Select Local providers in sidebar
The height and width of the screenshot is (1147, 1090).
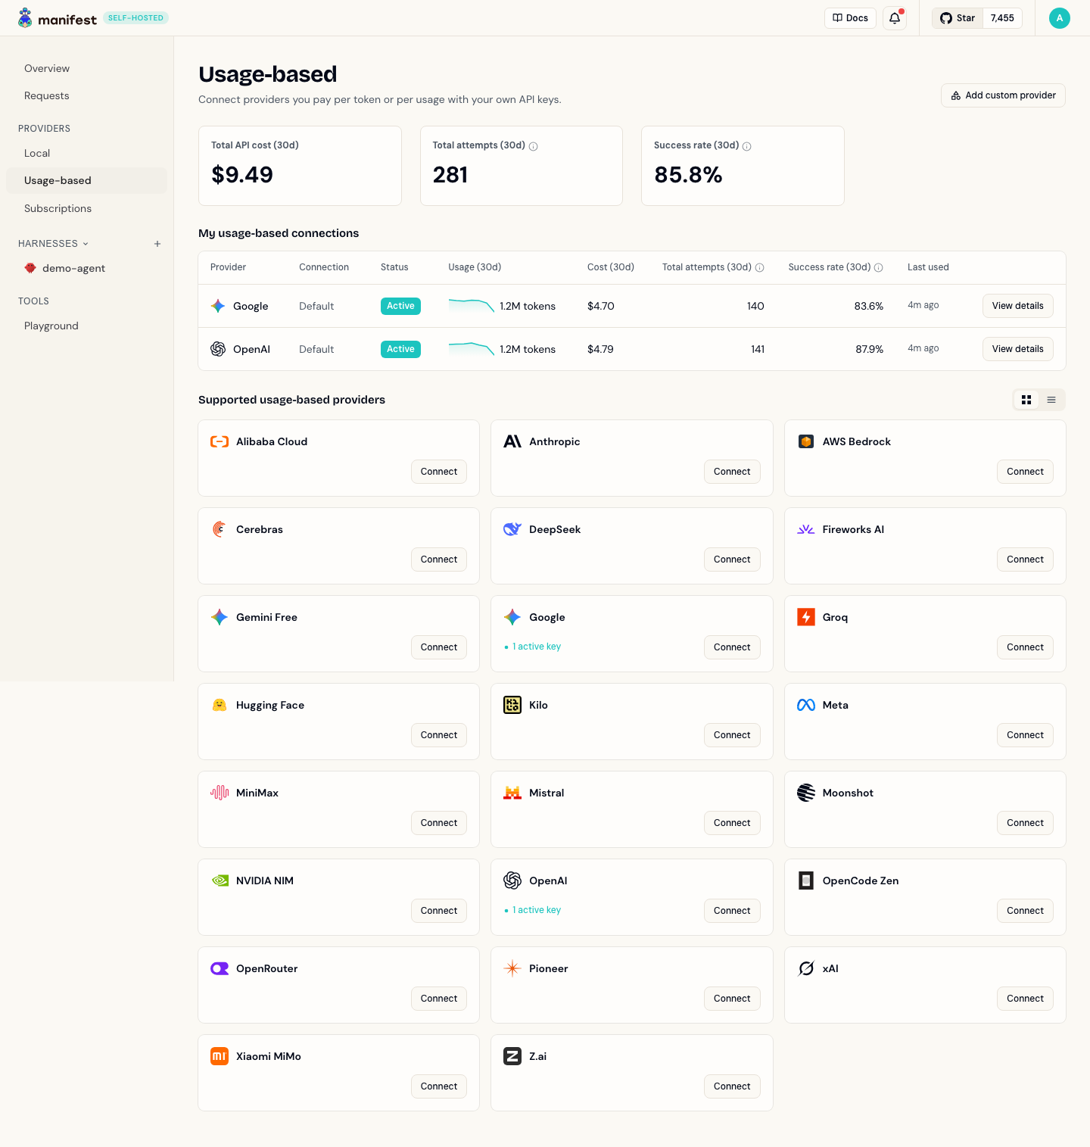pos(86,153)
